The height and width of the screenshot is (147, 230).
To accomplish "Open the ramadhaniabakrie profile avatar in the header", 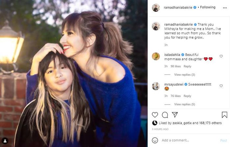I will pyautogui.click(x=156, y=8).
